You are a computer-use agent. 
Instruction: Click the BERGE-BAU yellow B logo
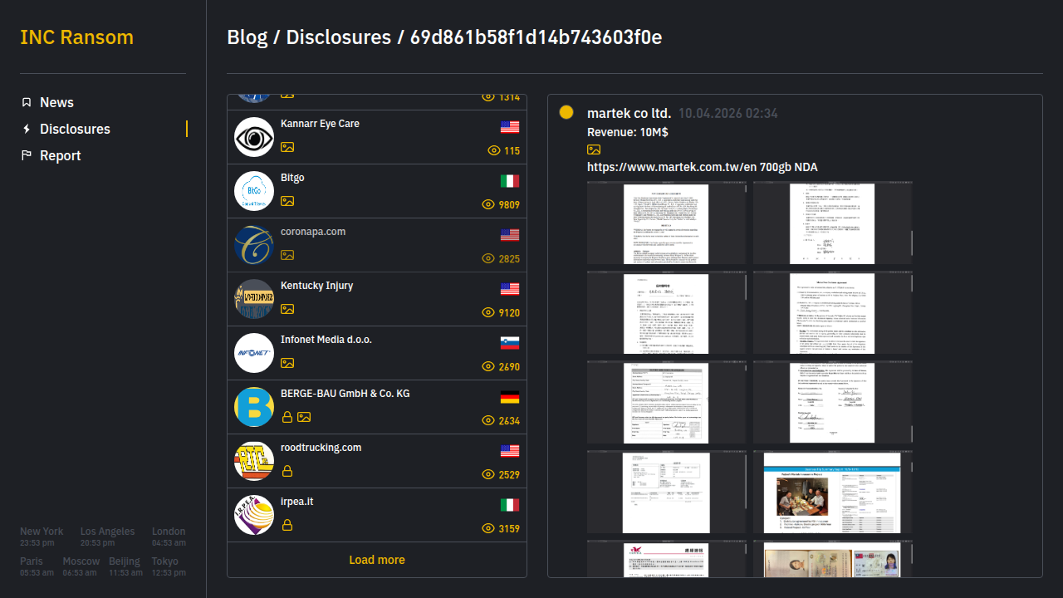tap(254, 407)
